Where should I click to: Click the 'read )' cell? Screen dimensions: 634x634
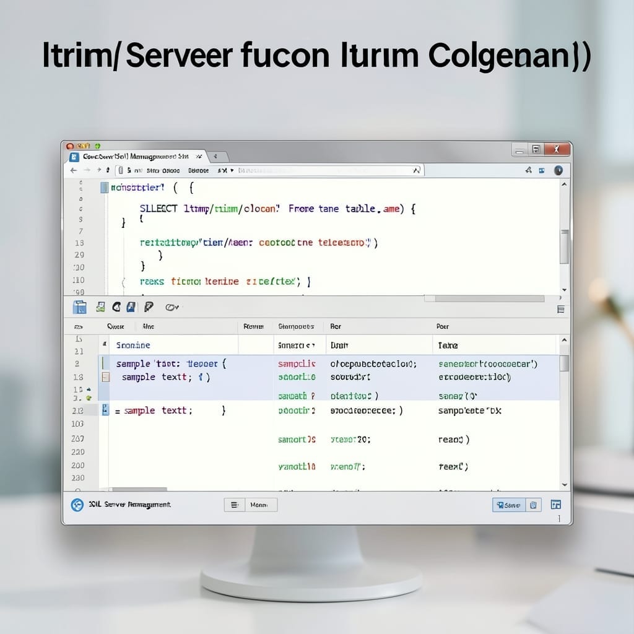point(454,440)
